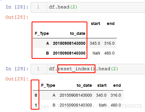This screenshot has width=145, height=112.
Task: Click the 345.0 cell in Out[29] table
Action: [x=101, y=95]
